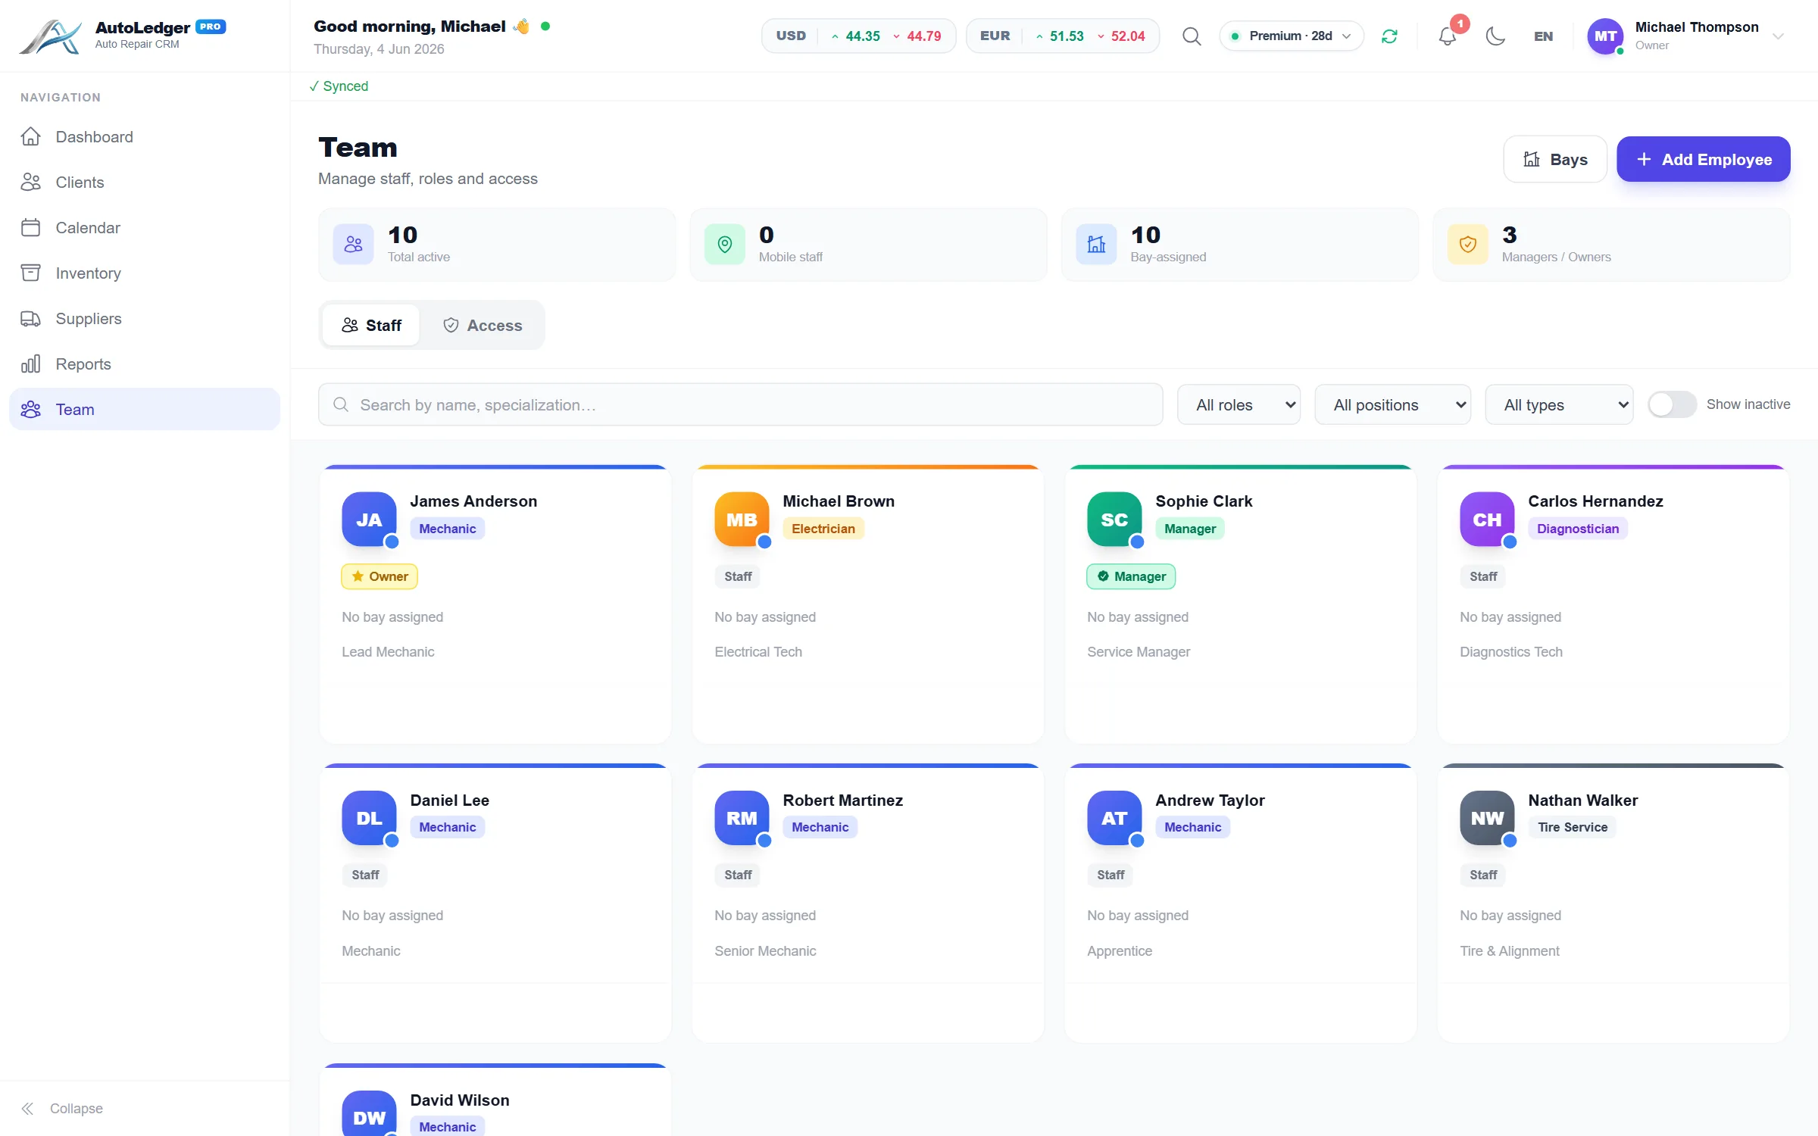This screenshot has width=1818, height=1136.
Task: Click Staff badge on Carlos Hernandez's card
Action: point(1483,576)
